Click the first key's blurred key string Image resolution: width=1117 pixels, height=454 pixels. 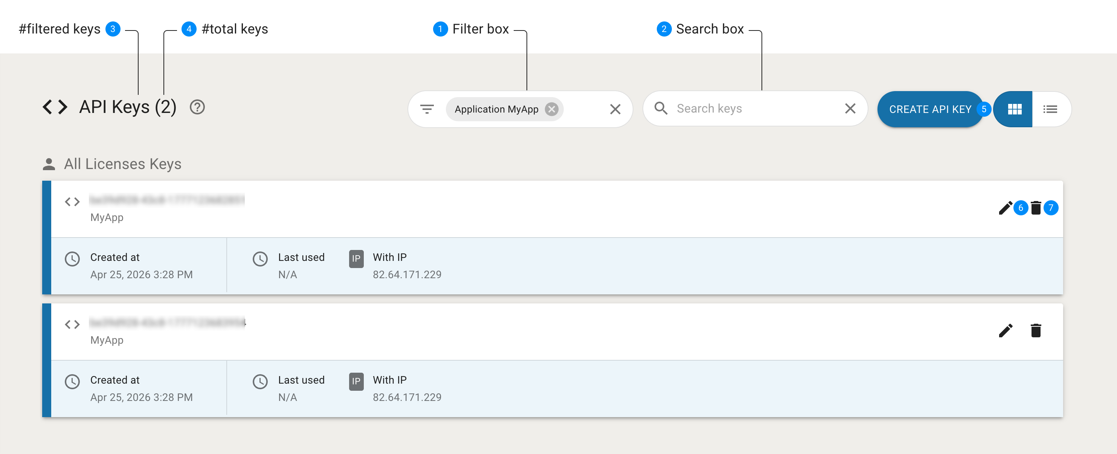(167, 200)
